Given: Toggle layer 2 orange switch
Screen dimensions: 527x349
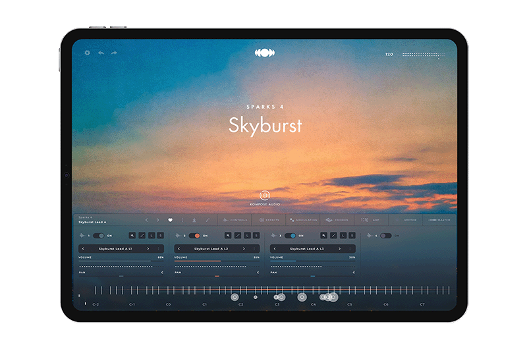Looking at the screenshot, I should [194, 236].
